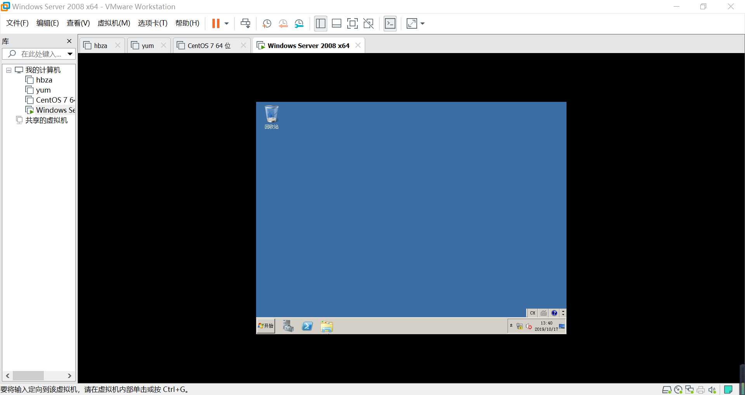
Task: Close the hbza tab
Action: (118, 45)
